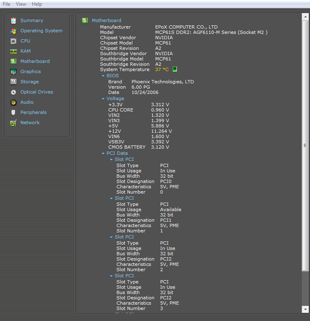310x321 pixels.
Task: Select the CPU CORE voltage 0.960 V
Action: [160, 110]
